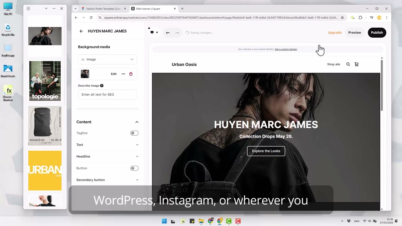The image size is (402, 226).
Task: Show hidden system tray icons
Action: (x=342, y=221)
